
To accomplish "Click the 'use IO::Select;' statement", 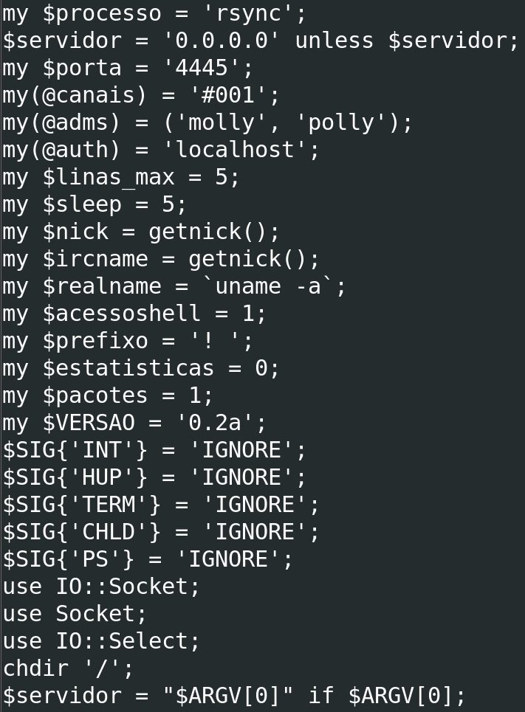I will (x=102, y=641).
